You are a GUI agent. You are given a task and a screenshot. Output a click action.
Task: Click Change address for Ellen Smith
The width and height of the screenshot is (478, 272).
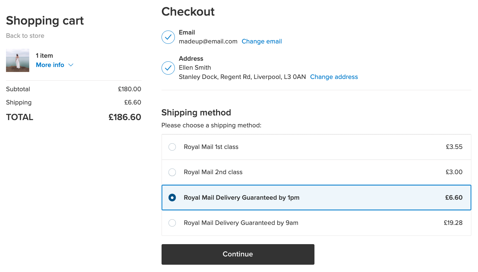coord(334,77)
